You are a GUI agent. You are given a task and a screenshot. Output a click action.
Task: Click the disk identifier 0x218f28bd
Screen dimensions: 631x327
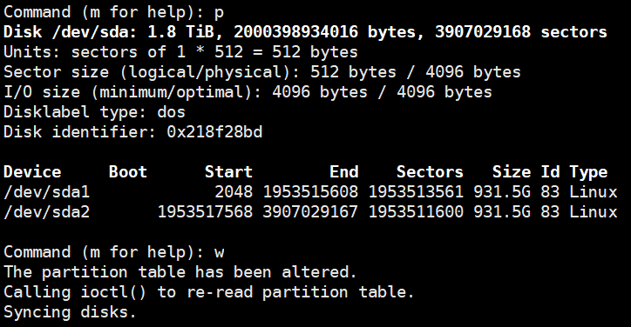click(214, 132)
